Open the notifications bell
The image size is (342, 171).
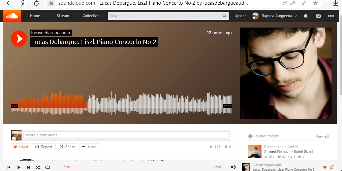click(x=306, y=16)
